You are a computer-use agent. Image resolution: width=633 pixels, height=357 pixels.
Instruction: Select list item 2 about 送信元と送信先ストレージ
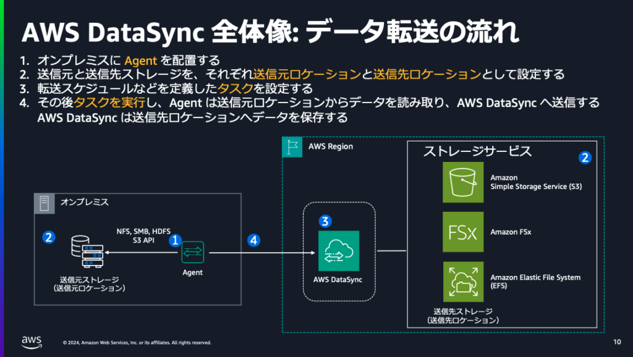tap(292, 75)
